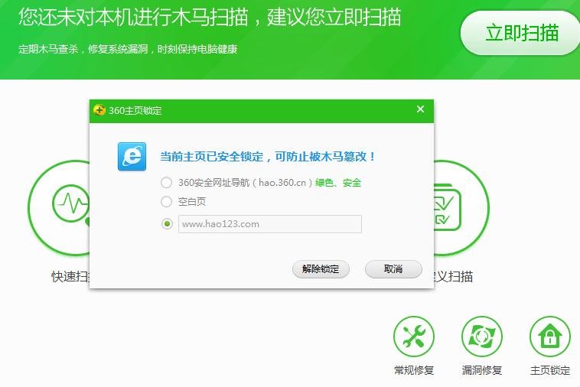580x387 pixels.
Task: Click the 绿色、安全 green label text
Action: tap(338, 183)
